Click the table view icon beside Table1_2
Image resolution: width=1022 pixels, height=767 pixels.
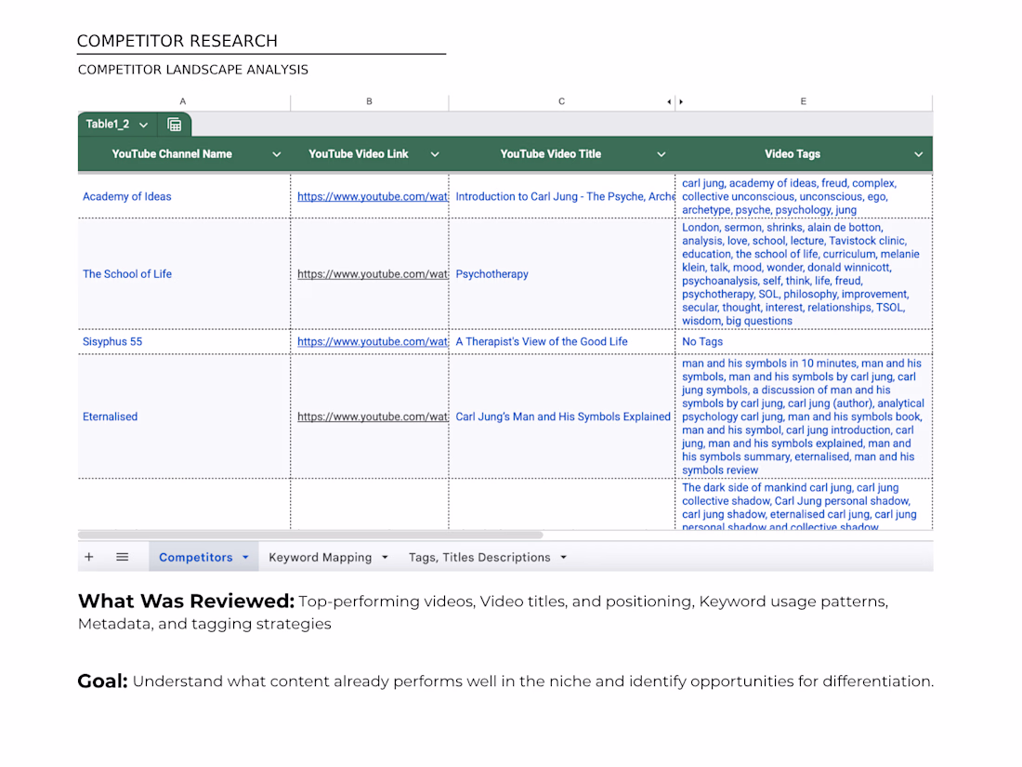[x=174, y=125]
